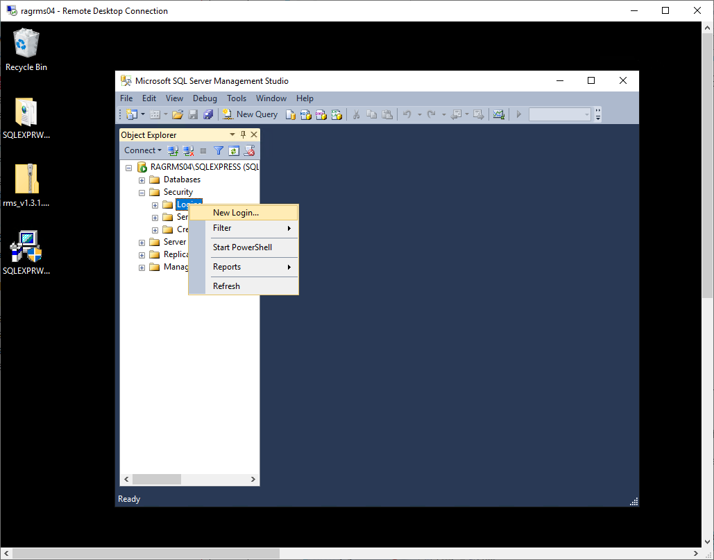This screenshot has width=714, height=560.
Task: Open the Connect dropdown in Object Explorer
Action: [142, 150]
